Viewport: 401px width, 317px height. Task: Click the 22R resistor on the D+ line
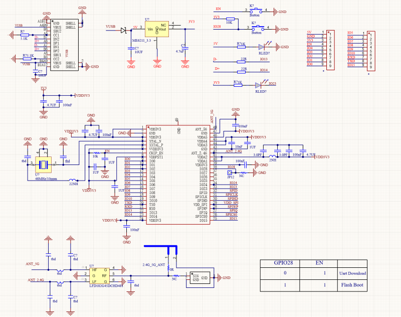[x=241, y=72]
